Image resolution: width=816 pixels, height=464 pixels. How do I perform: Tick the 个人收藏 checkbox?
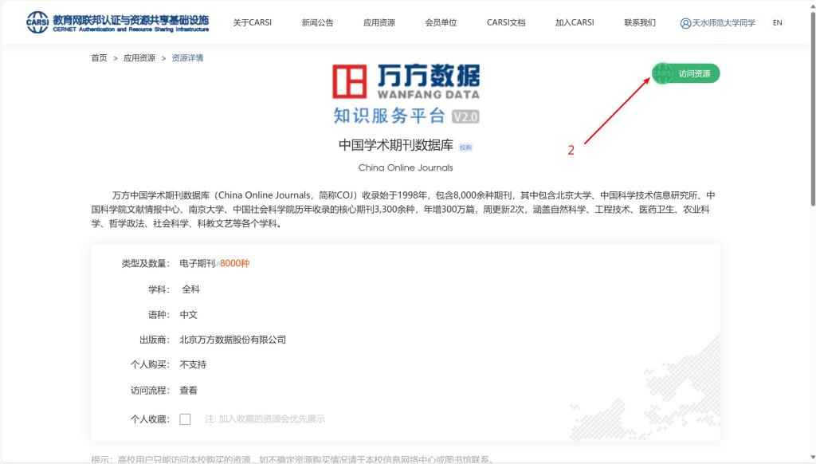click(185, 419)
